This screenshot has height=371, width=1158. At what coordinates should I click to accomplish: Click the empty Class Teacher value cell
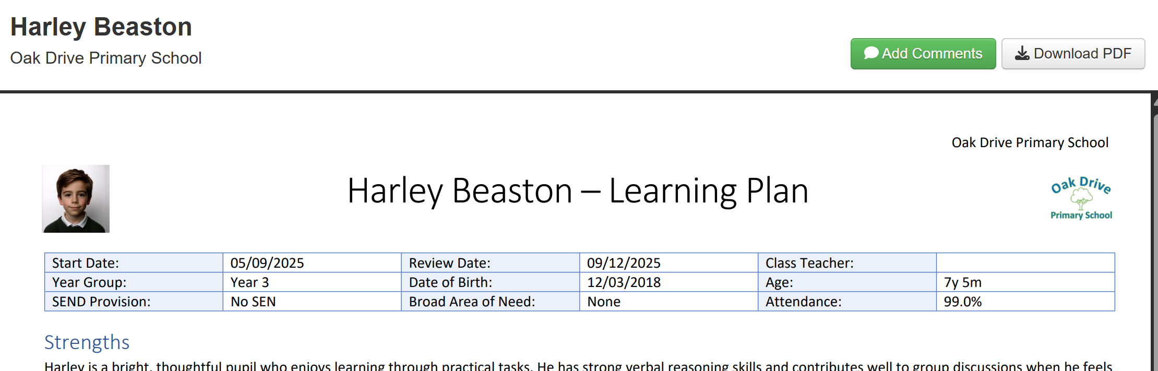pos(1025,263)
